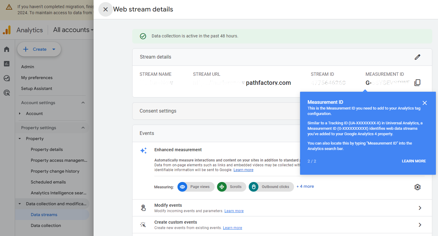Dismiss the Measurement ID tooltip
Viewport: 438px width, 236px height.
point(425,103)
